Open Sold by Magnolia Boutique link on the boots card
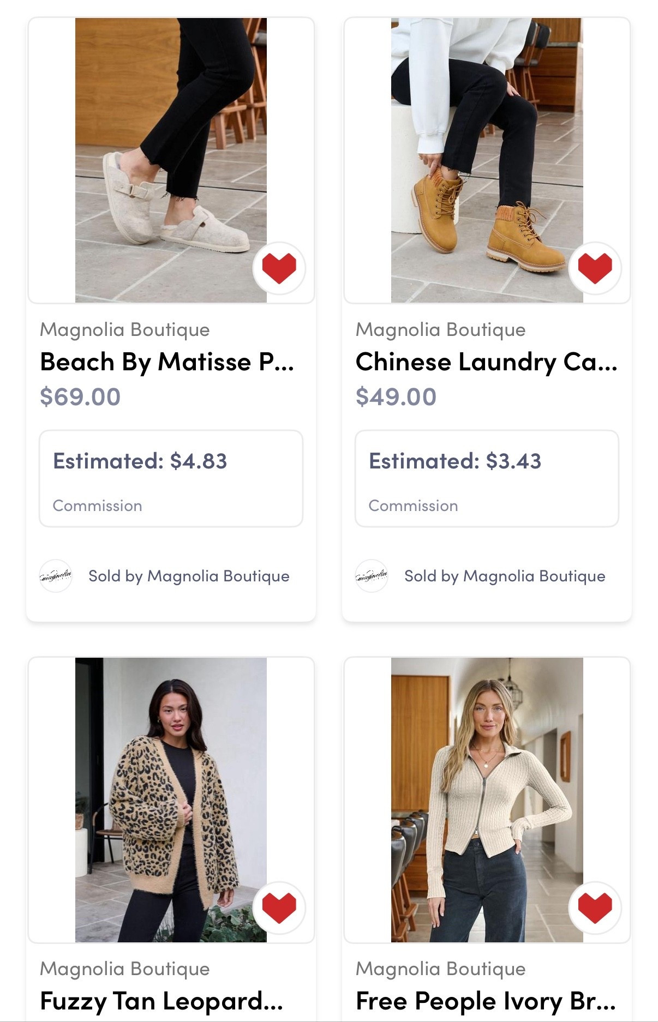The height and width of the screenshot is (1022, 658). pos(504,575)
